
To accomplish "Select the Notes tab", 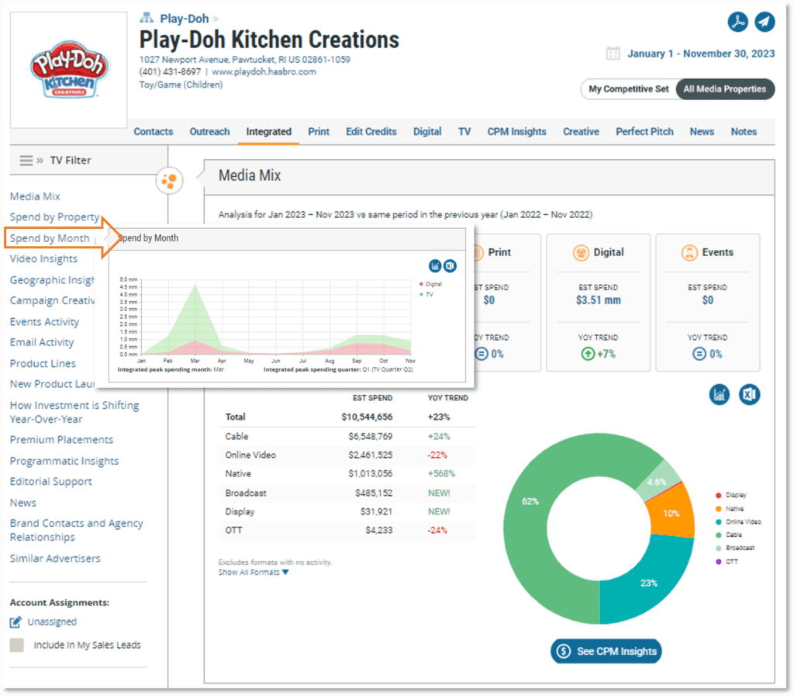I will tap(744, 132).
